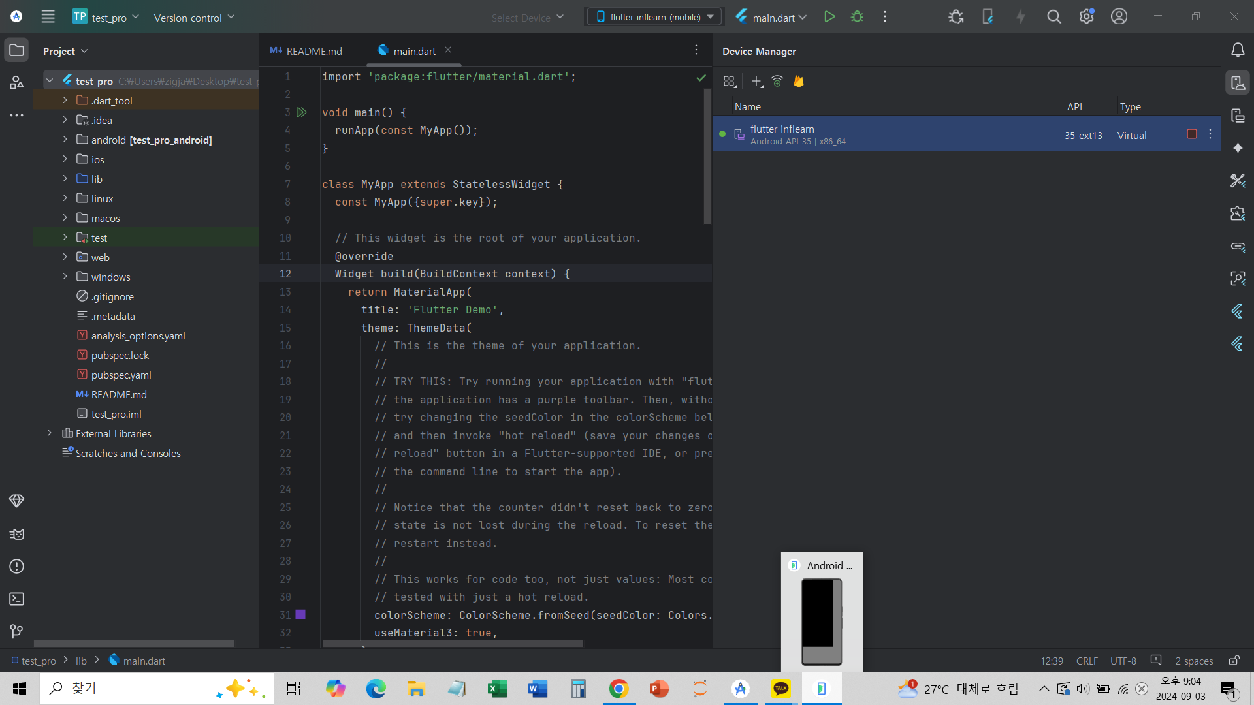1254x705 pixels.
Task: Expand the .dart_tool folder
Action: tap(65, 100)
